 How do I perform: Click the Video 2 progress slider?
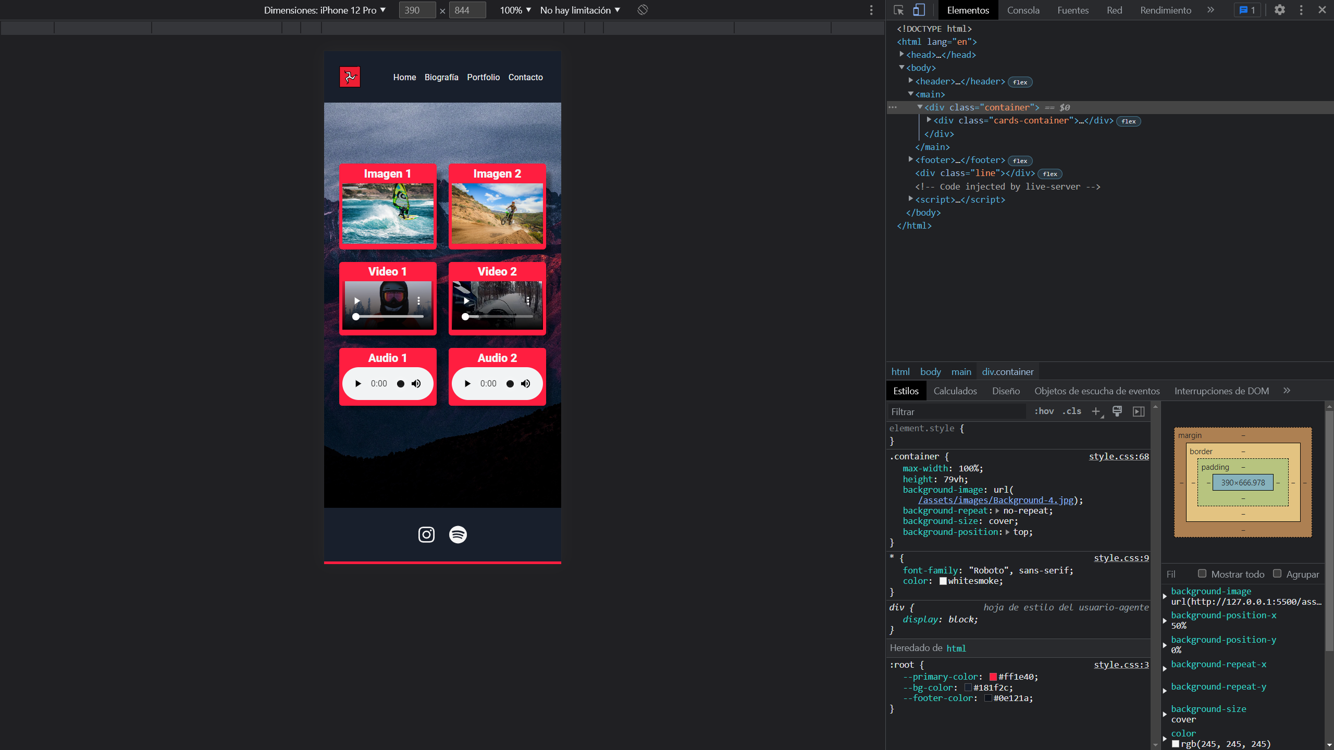[497, 317]
